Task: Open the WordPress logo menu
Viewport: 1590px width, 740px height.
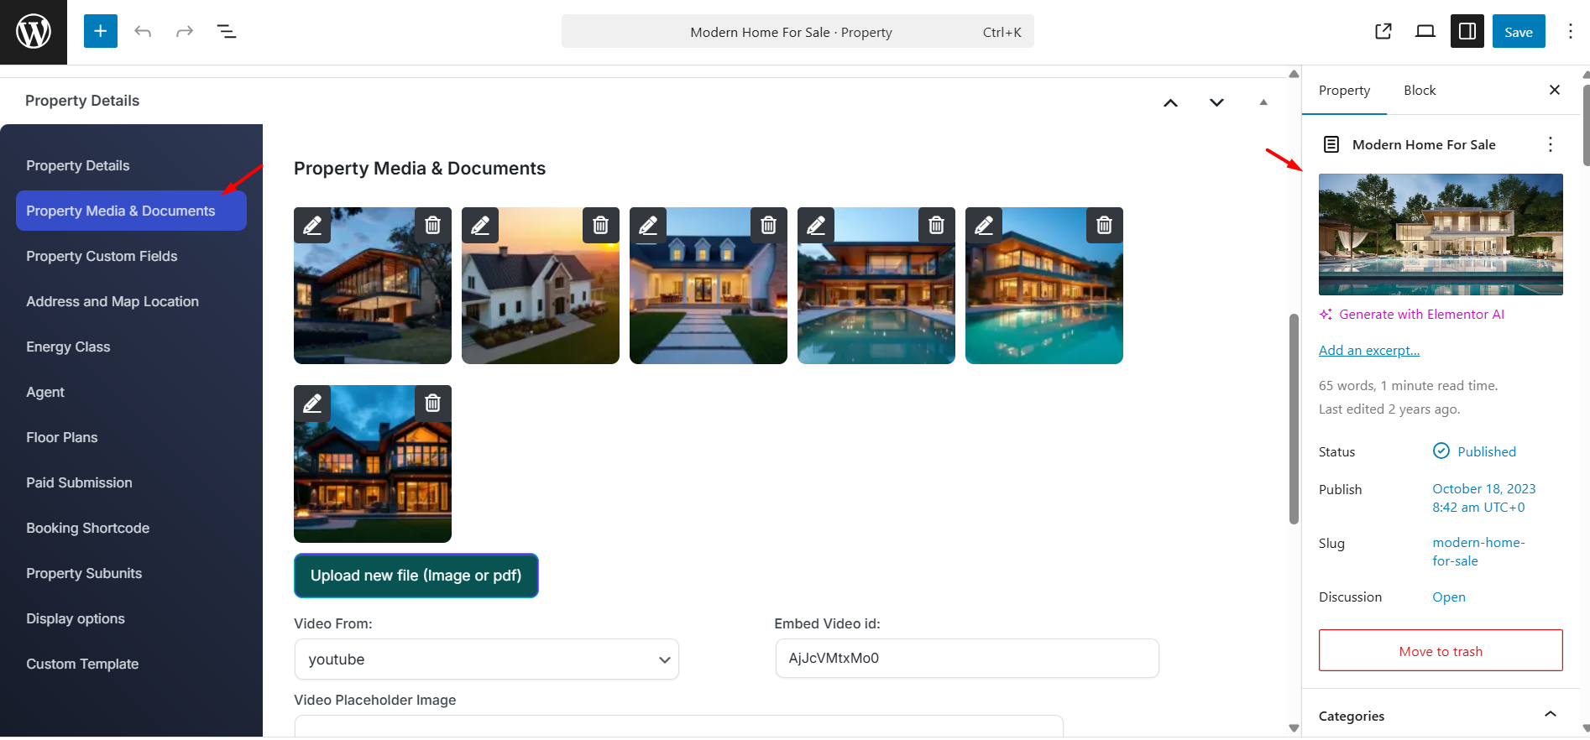Action: (34, 32)
